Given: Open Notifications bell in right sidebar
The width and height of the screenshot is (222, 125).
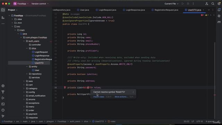Looking at the screenshot, I should click(219, 10).
